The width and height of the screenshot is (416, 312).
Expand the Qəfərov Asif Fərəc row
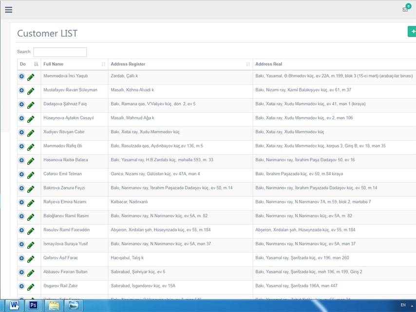point(21,258)
